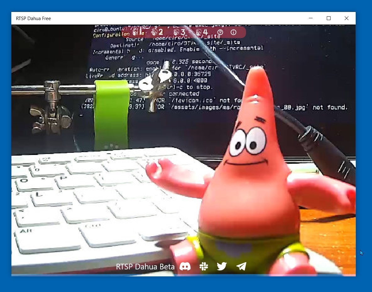Close the RTSP Dahua Free window

346,18
